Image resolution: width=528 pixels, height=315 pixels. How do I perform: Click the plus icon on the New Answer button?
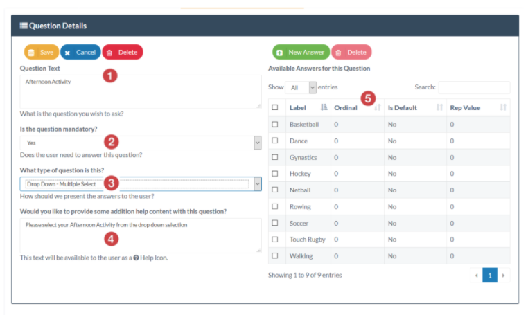pyautogui.click(x=279, y=53)
